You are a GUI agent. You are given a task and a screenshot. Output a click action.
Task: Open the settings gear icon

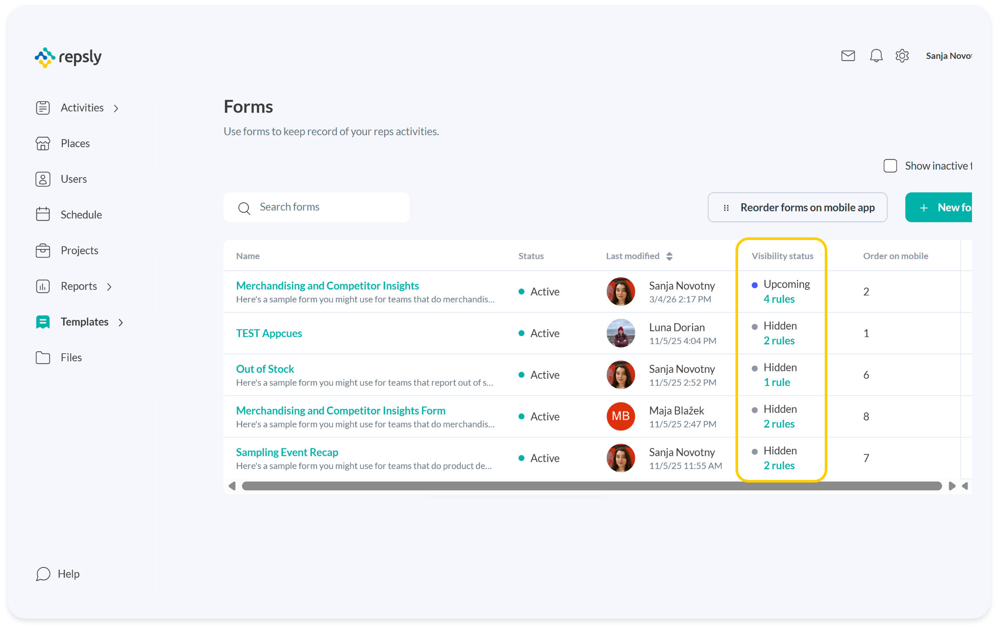902,56
